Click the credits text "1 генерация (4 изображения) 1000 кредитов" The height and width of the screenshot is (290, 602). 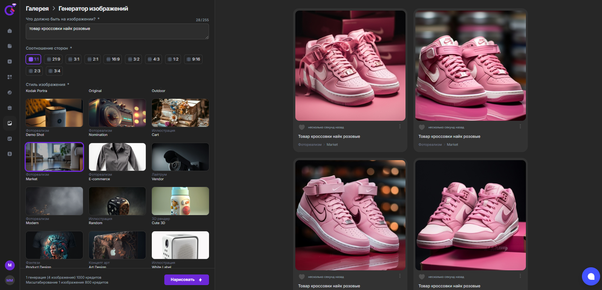click(x=64, y=278)
